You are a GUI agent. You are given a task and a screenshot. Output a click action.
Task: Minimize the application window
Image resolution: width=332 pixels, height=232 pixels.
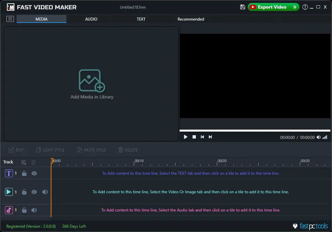(311, 7)
